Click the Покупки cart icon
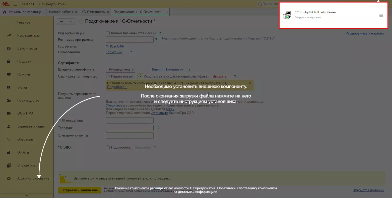This screenshot has height=198, width=392. (x=9, y=74)
